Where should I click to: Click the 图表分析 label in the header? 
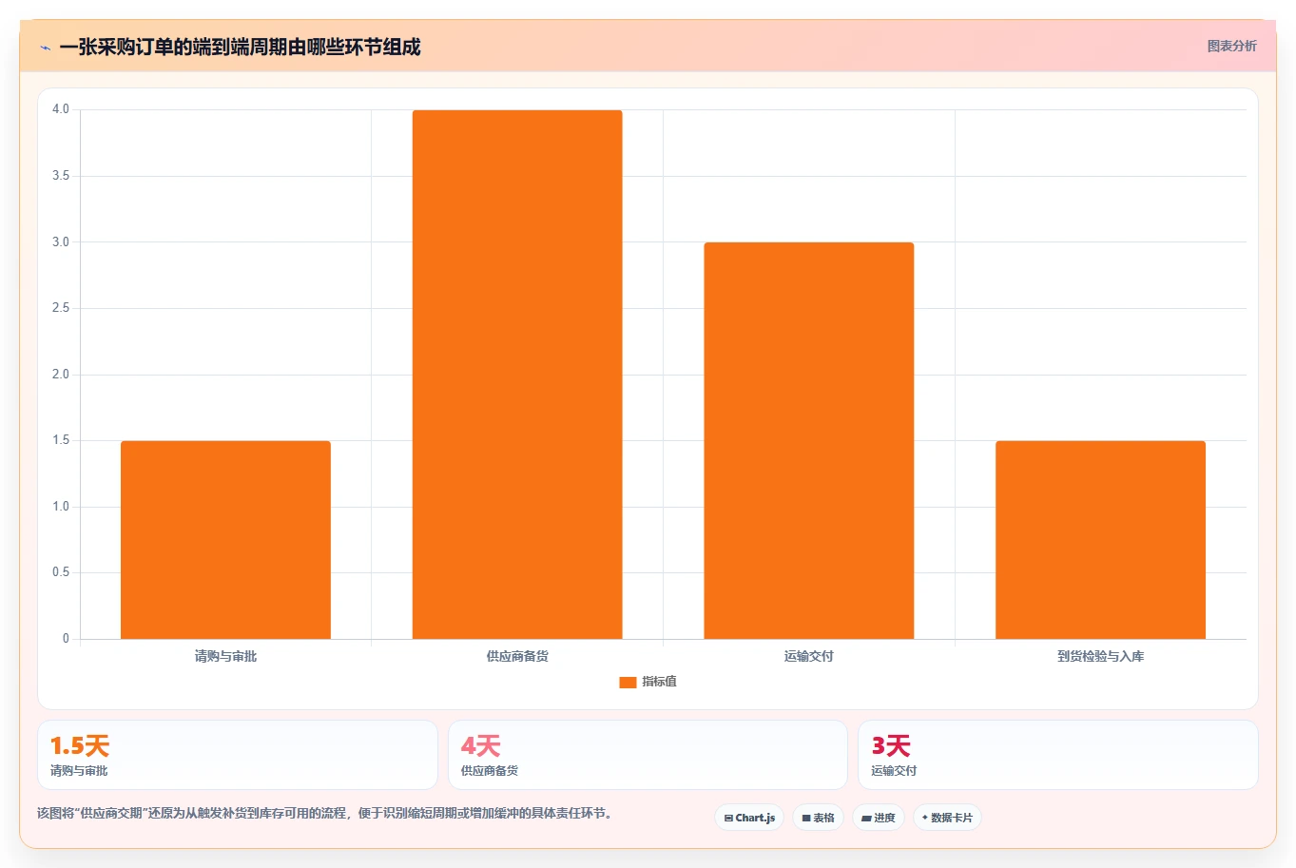tap(1231, 46)
